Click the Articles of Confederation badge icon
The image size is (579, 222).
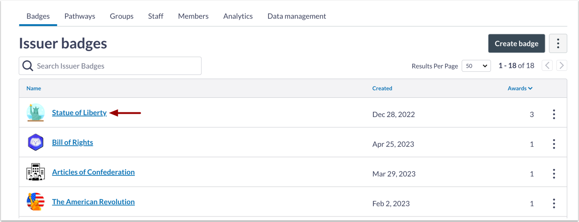35,172
